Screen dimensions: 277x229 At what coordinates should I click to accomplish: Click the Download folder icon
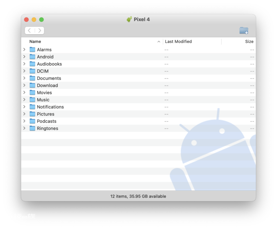[32, 85]
